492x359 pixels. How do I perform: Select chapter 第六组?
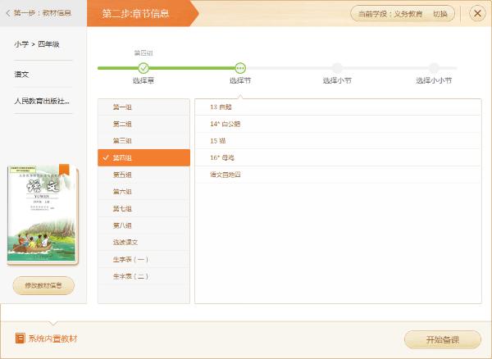(144, 192)
